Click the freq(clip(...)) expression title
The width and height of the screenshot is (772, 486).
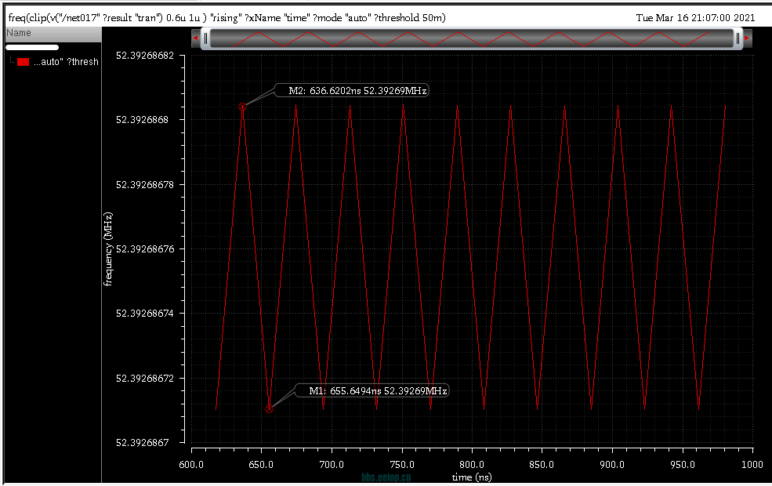(227, 18)
